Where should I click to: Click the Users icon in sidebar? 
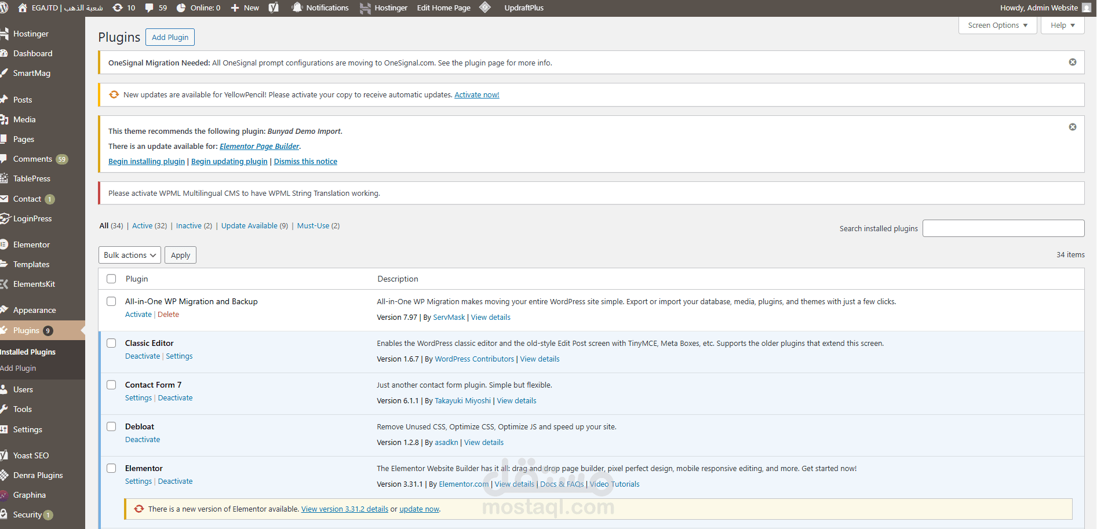pos(4,389)
